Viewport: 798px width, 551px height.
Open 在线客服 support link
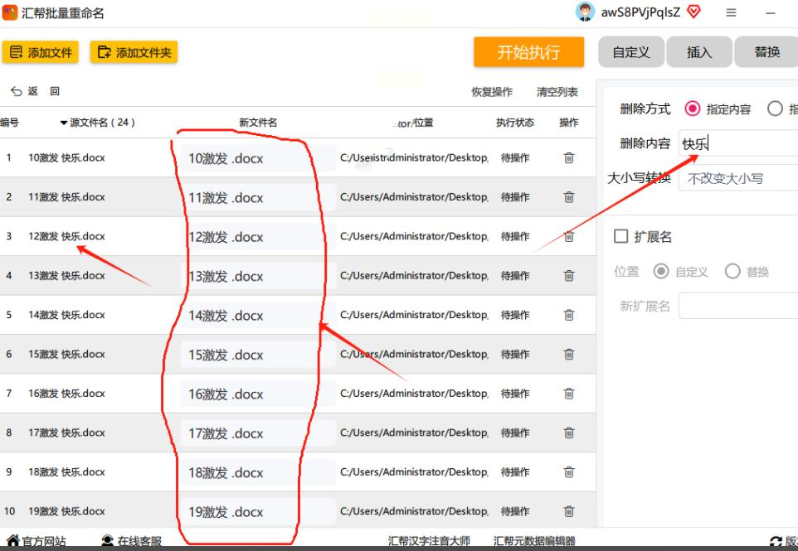(x=131, y=541)
